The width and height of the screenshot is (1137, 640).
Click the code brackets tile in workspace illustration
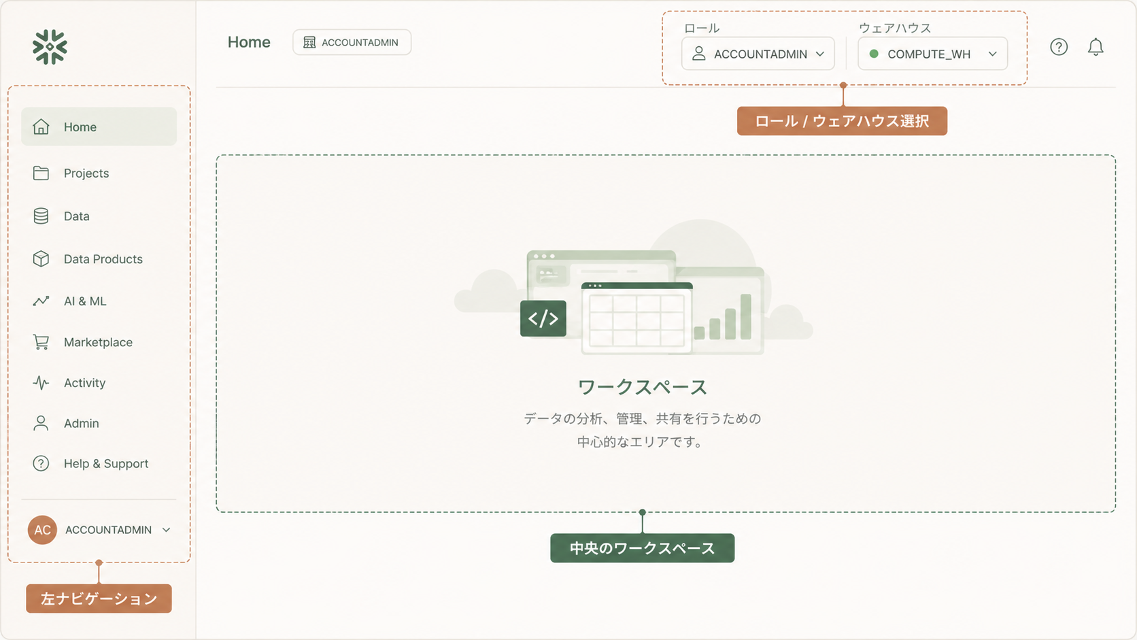click(x=543, y=318)
